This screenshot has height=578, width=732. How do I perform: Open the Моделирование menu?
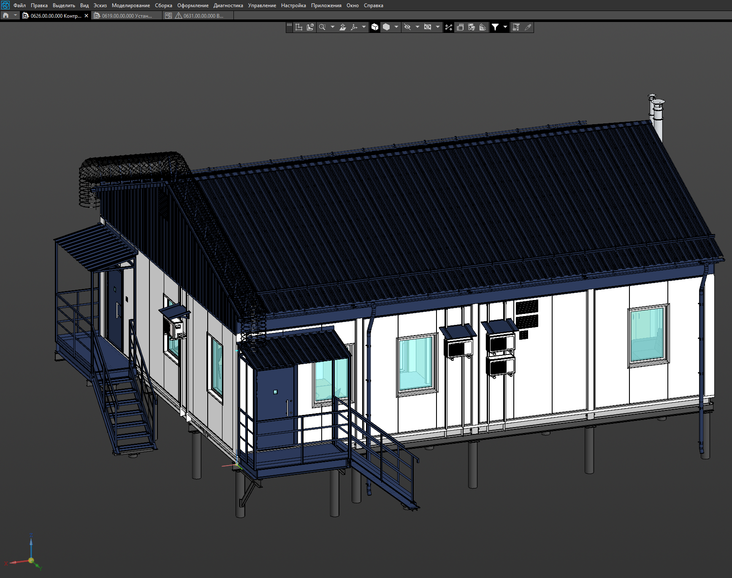(x=130, y=5)
